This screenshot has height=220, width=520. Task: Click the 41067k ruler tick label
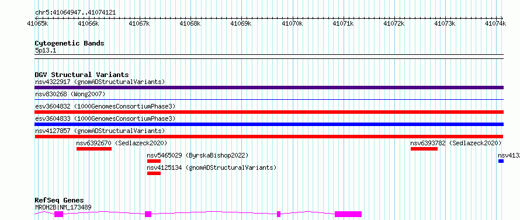(x=139, y=23)
